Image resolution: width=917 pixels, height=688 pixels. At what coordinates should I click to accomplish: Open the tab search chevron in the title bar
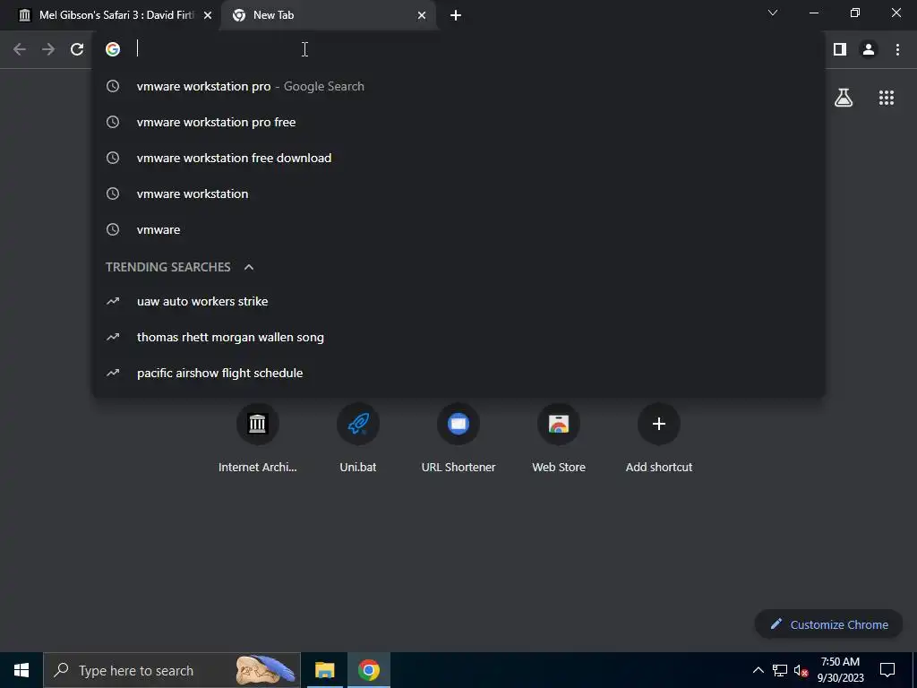click(773, 13)
